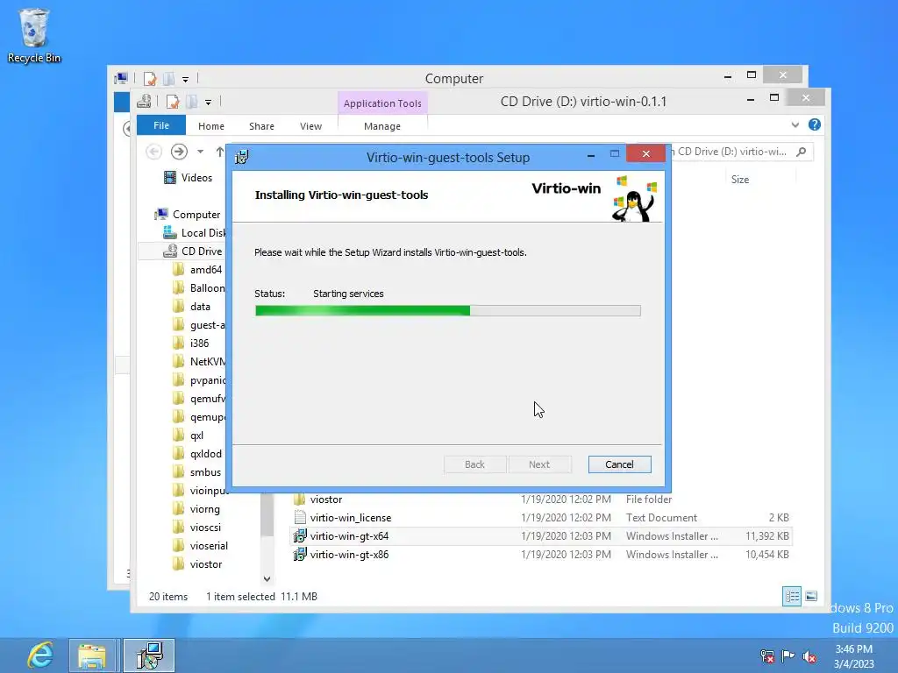Viewport: 898px width, 673px height.
Task: Go up one folder level arrow
Action: (x=220, y=152)
